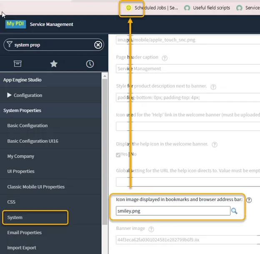This screenshot has height=254, width=260.
Task: Open help for bookmark icon image field
Action: 249,200
